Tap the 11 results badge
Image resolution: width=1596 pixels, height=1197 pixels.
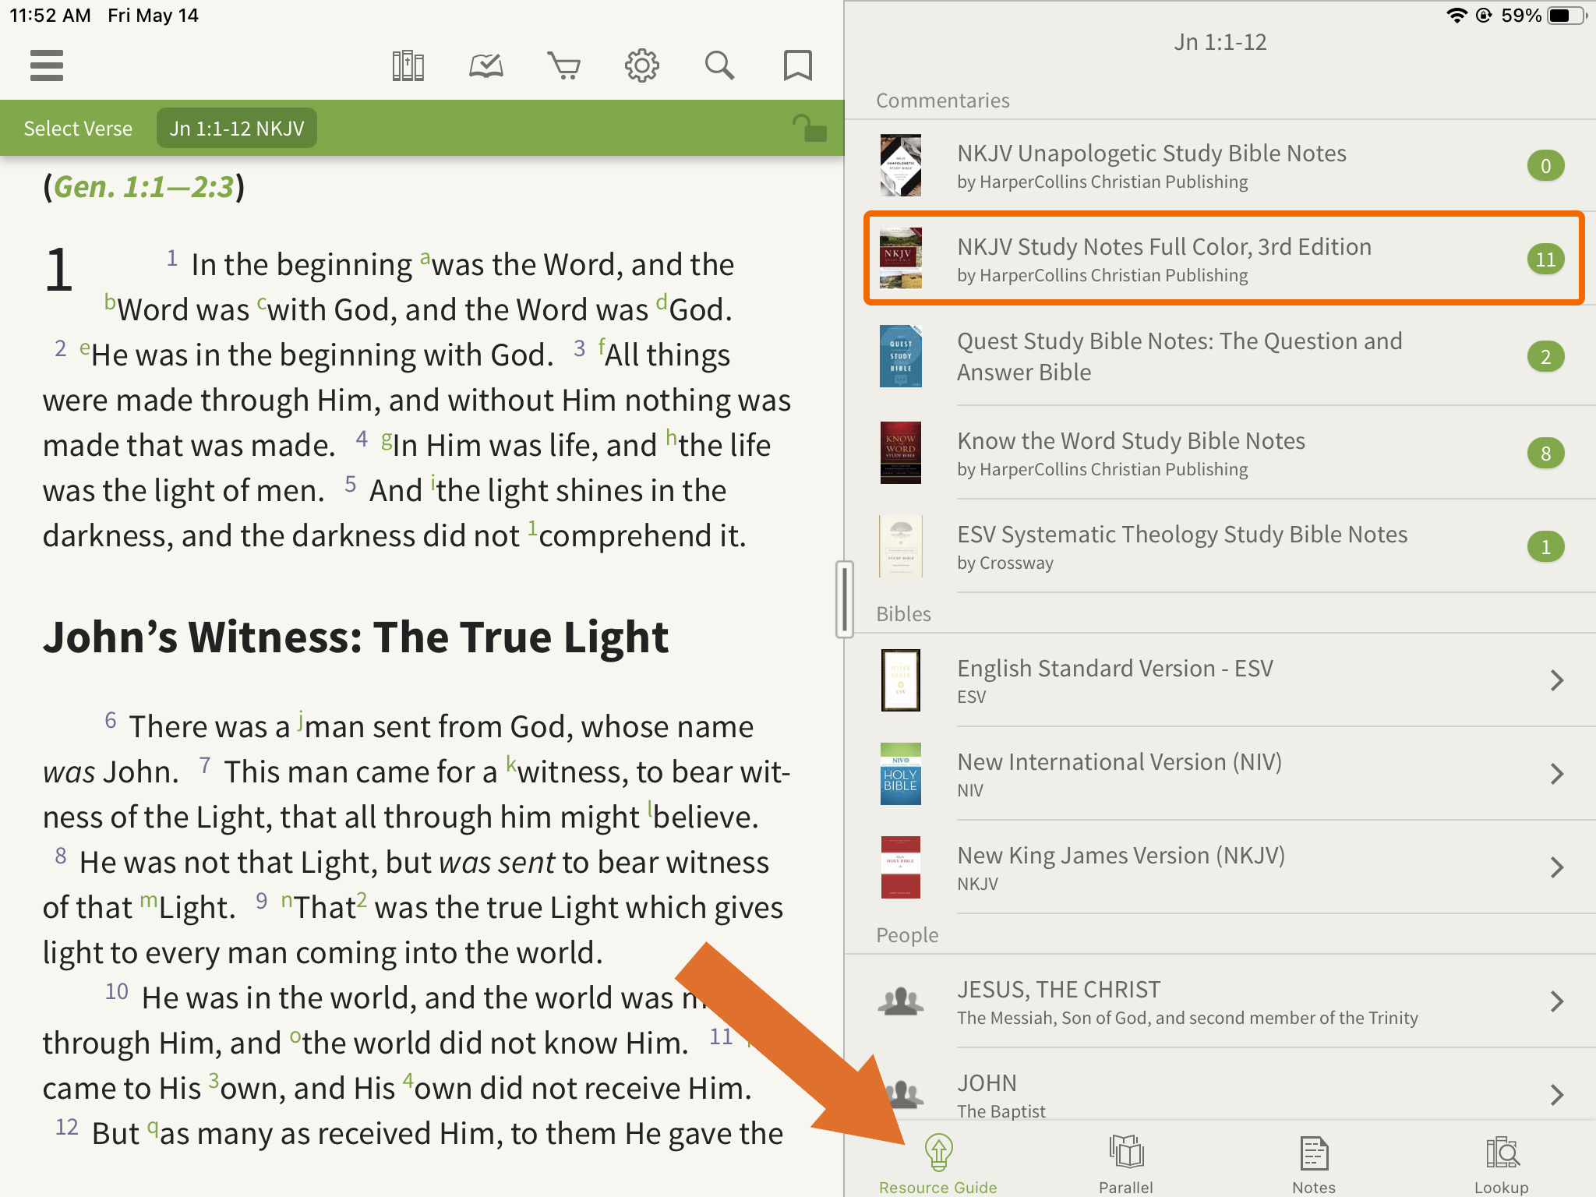click(1545, 259)
